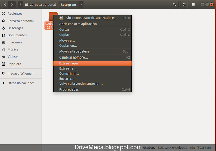Open Papelera in the sidebar
Screen dimensions: 216x151
coord(21,64)
